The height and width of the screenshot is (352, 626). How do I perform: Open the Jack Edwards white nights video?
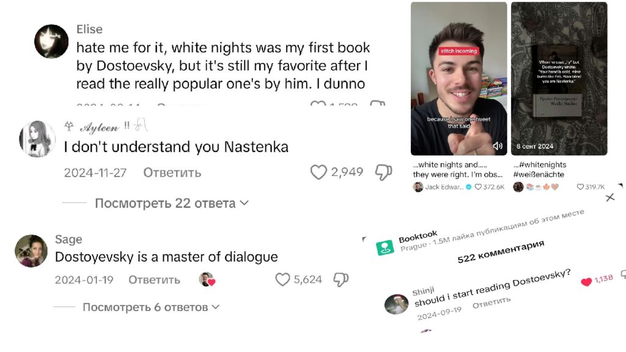coord(458,79)
